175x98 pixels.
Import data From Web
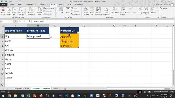point(8,11)
